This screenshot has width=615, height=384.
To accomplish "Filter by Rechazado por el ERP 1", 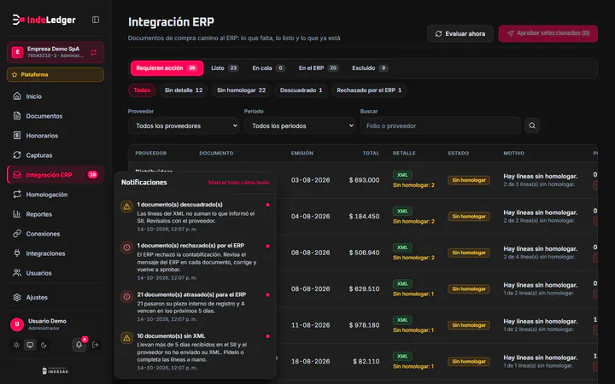I will click(369, 90).
